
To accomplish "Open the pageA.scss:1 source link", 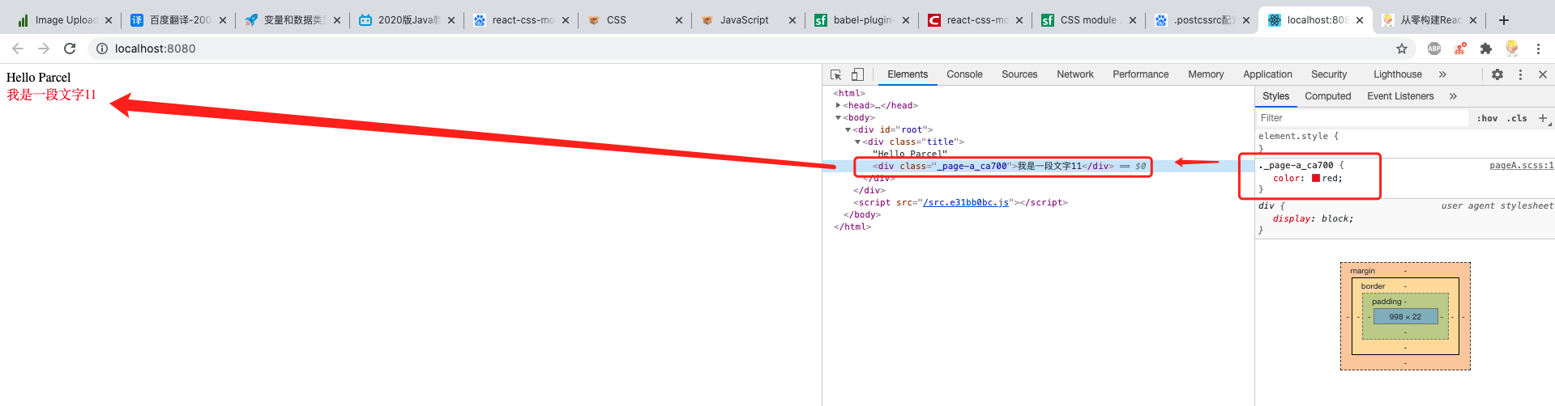I will point(1522,166).
